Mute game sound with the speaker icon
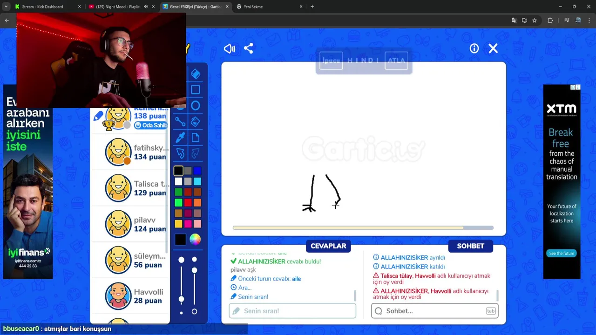 coord(229,48)
